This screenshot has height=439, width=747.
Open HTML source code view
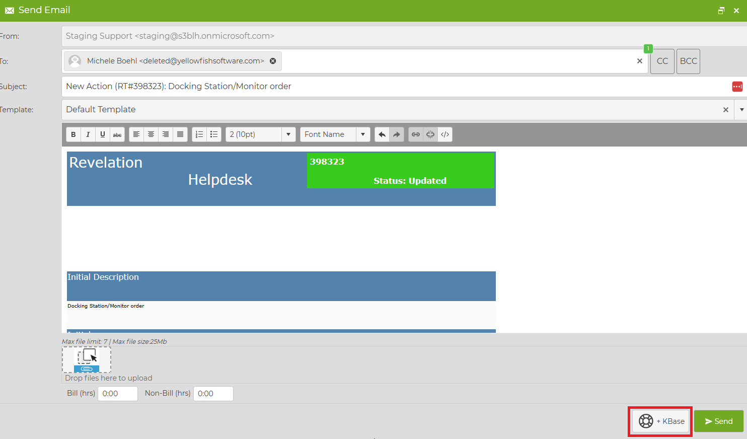pyautogui.click(x=445, y=134)
